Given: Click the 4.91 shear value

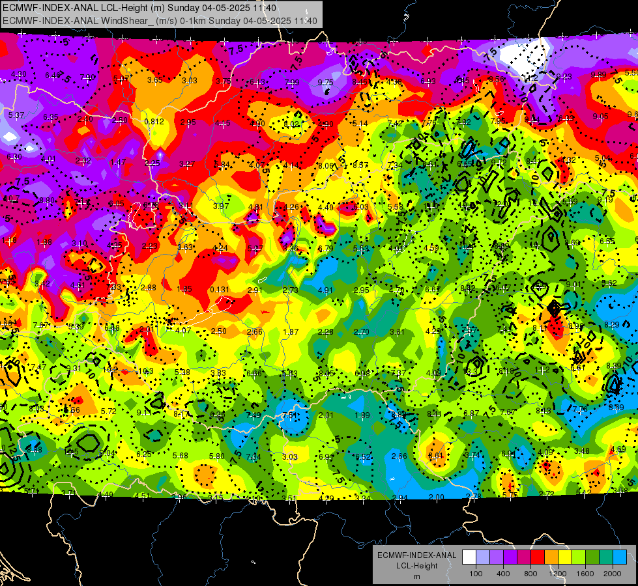Looking at the screenshot, I should tap(325, 290).
